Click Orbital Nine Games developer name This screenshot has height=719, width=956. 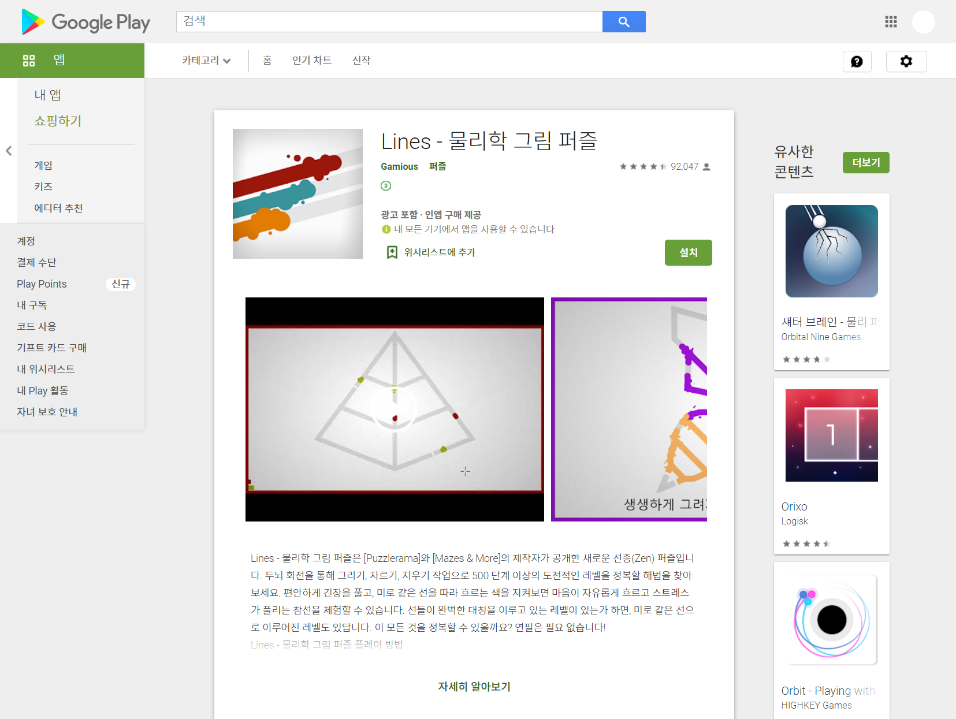[x=821, y=337]
